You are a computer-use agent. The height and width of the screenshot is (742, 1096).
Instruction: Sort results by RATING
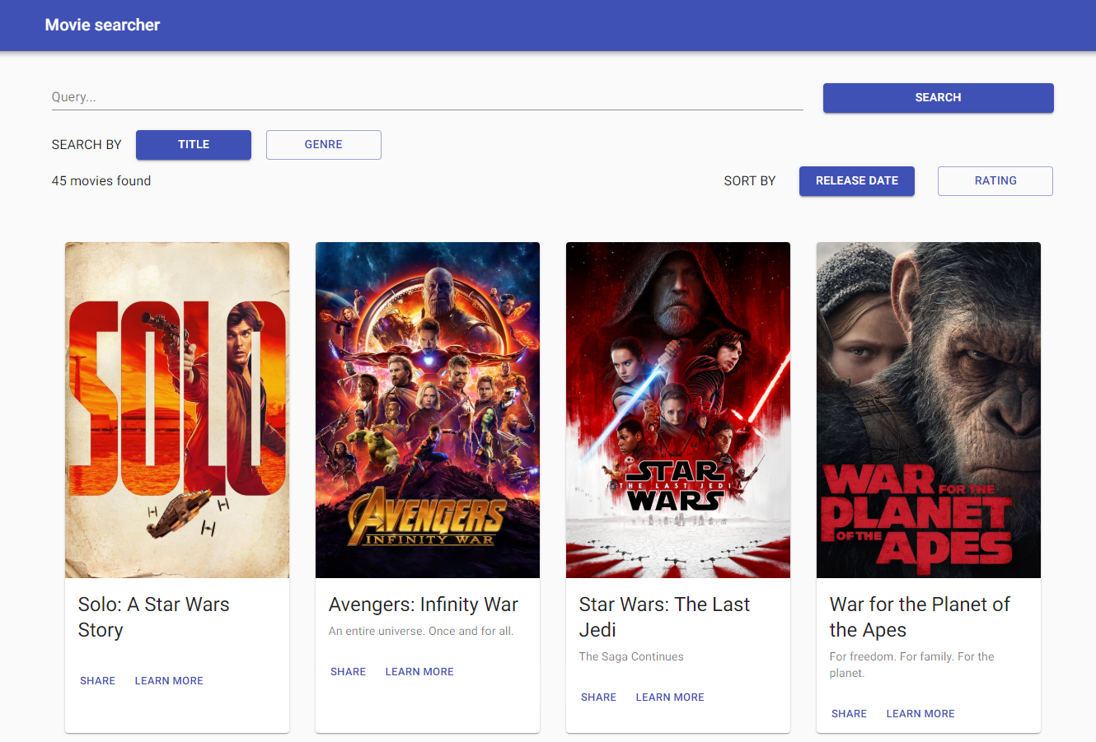pos(995,180)
